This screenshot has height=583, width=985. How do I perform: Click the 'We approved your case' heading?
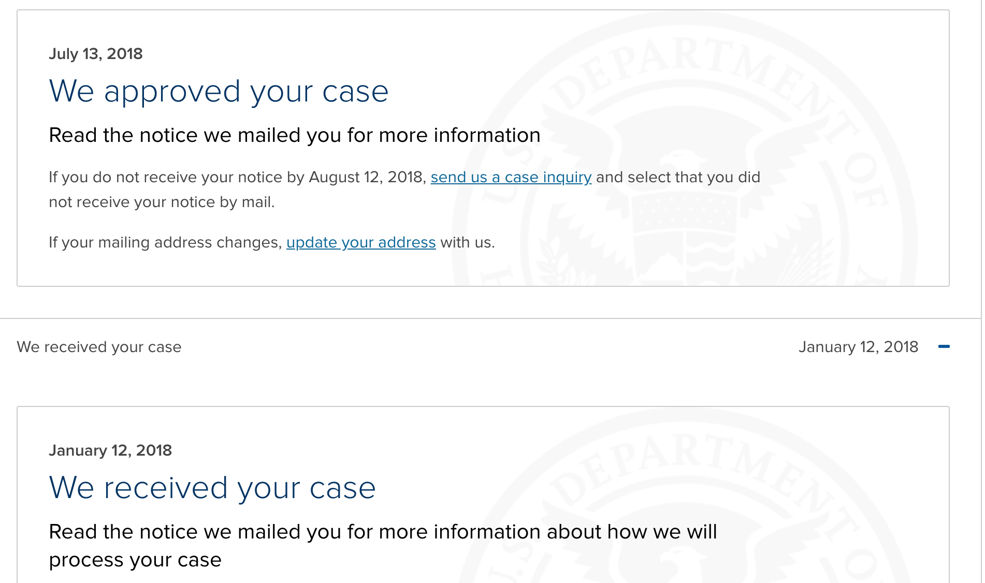pos(219,92)
